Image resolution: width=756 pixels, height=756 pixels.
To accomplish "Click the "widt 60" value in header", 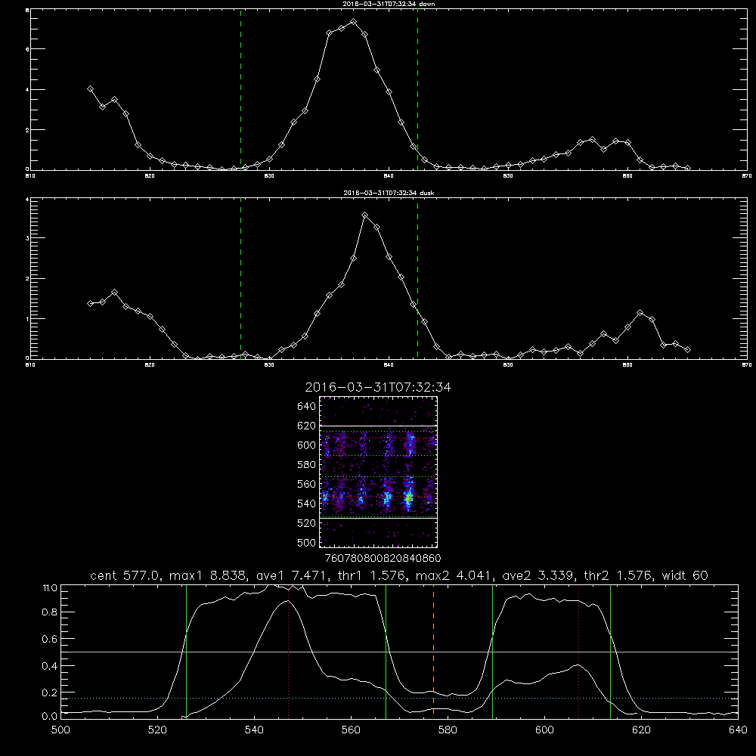I will click(685, 575).
